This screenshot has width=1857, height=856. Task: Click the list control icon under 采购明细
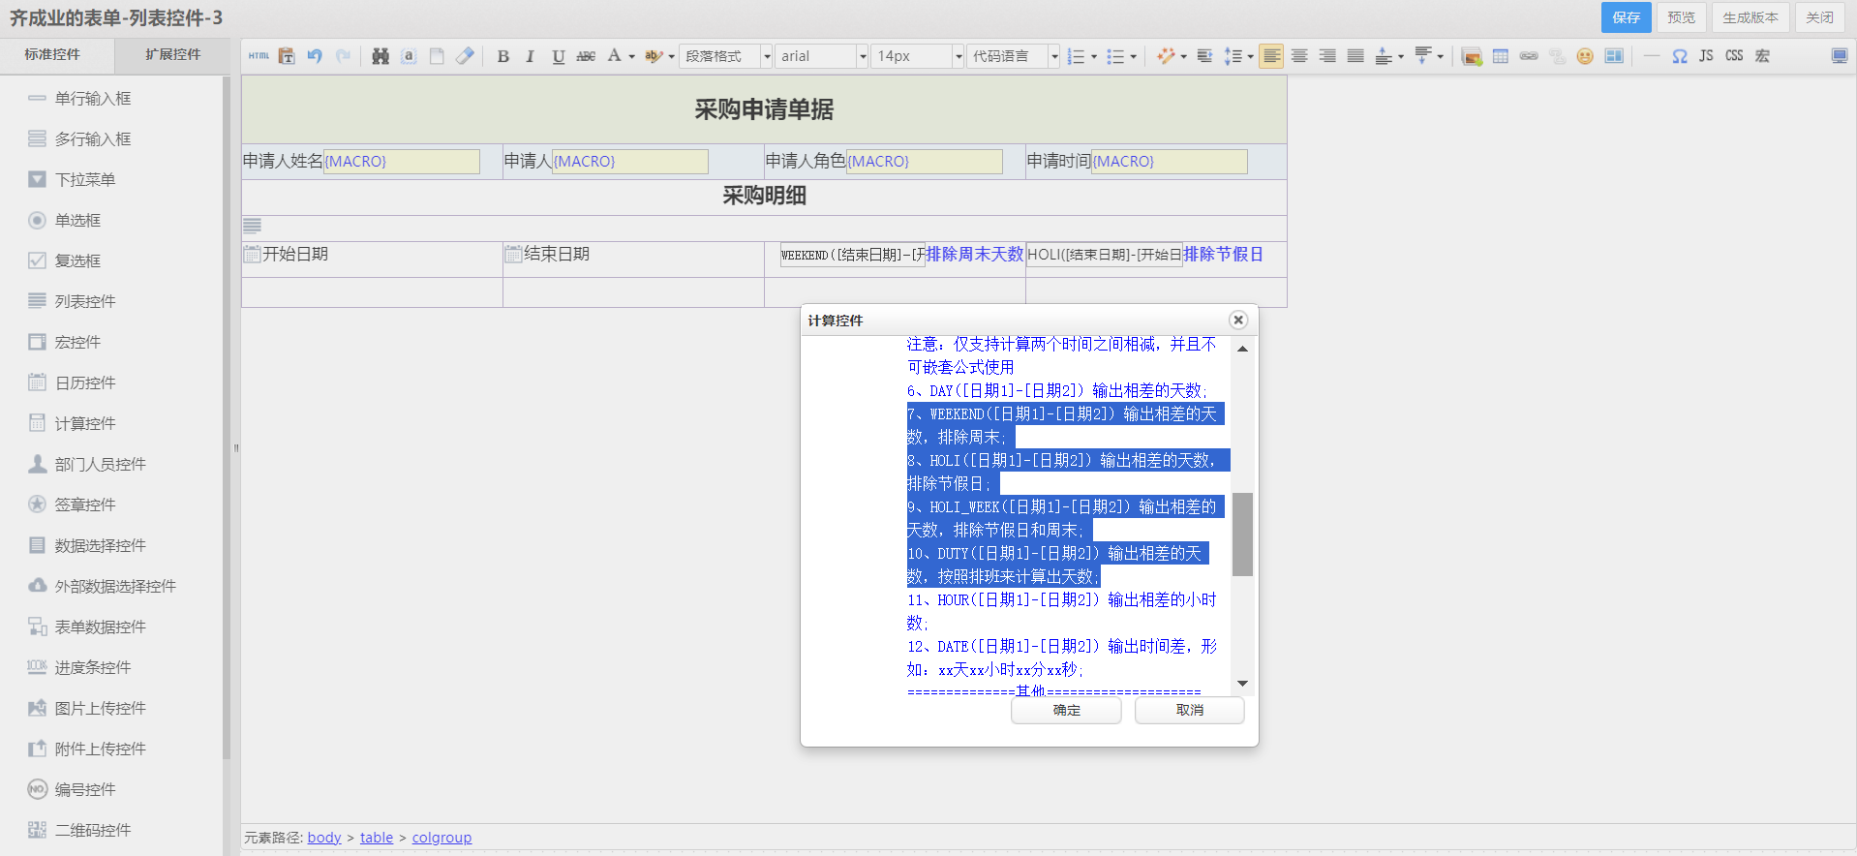click(x=252, y=226)
